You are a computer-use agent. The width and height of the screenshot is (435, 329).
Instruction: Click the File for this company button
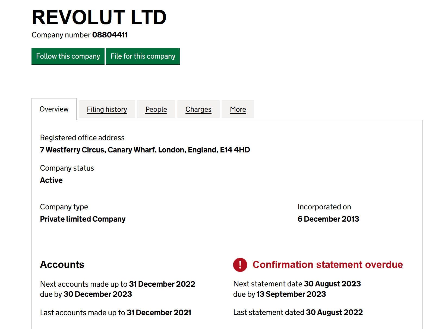tap(143, 56)
